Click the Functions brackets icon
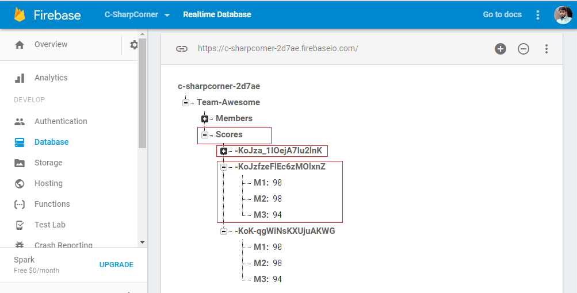577x293 pixels. (x=20, y=205)
